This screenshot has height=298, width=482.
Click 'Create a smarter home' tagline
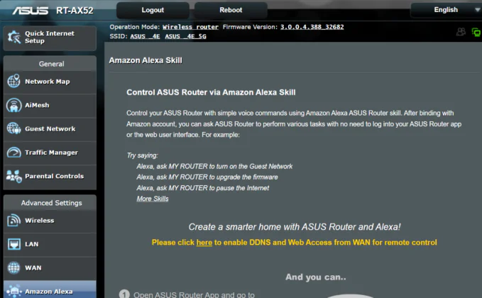pos(295,227)
